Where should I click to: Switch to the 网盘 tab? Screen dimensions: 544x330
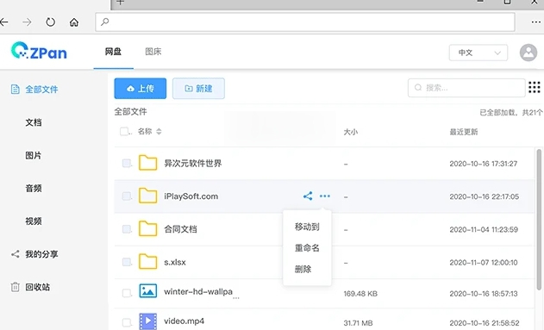click(x=113, y=52)
